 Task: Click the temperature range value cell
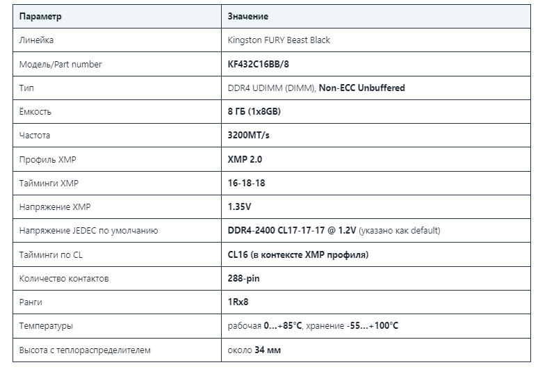pyautogui.click(x=376, y=326)
